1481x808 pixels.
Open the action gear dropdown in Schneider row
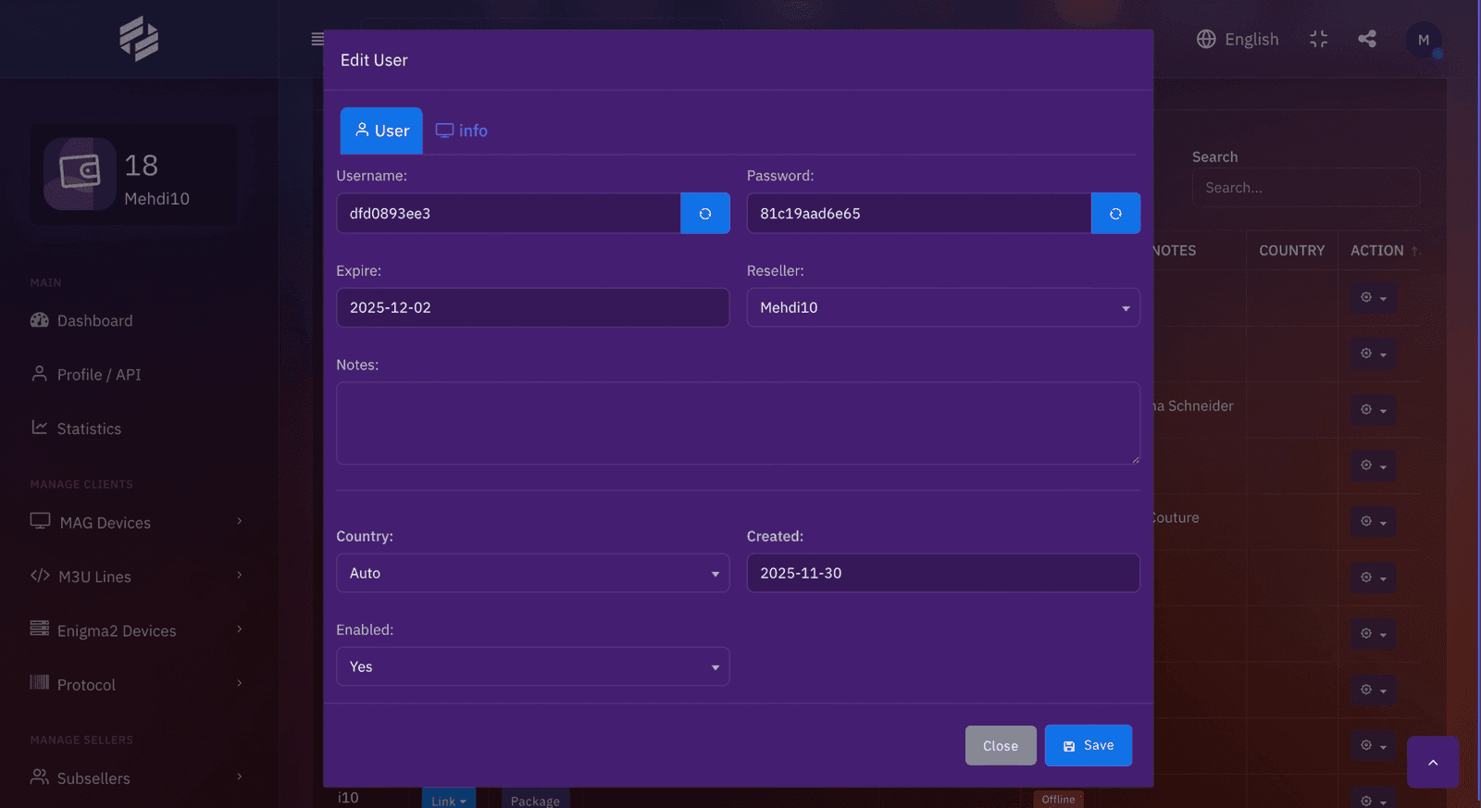(1374, 409)
